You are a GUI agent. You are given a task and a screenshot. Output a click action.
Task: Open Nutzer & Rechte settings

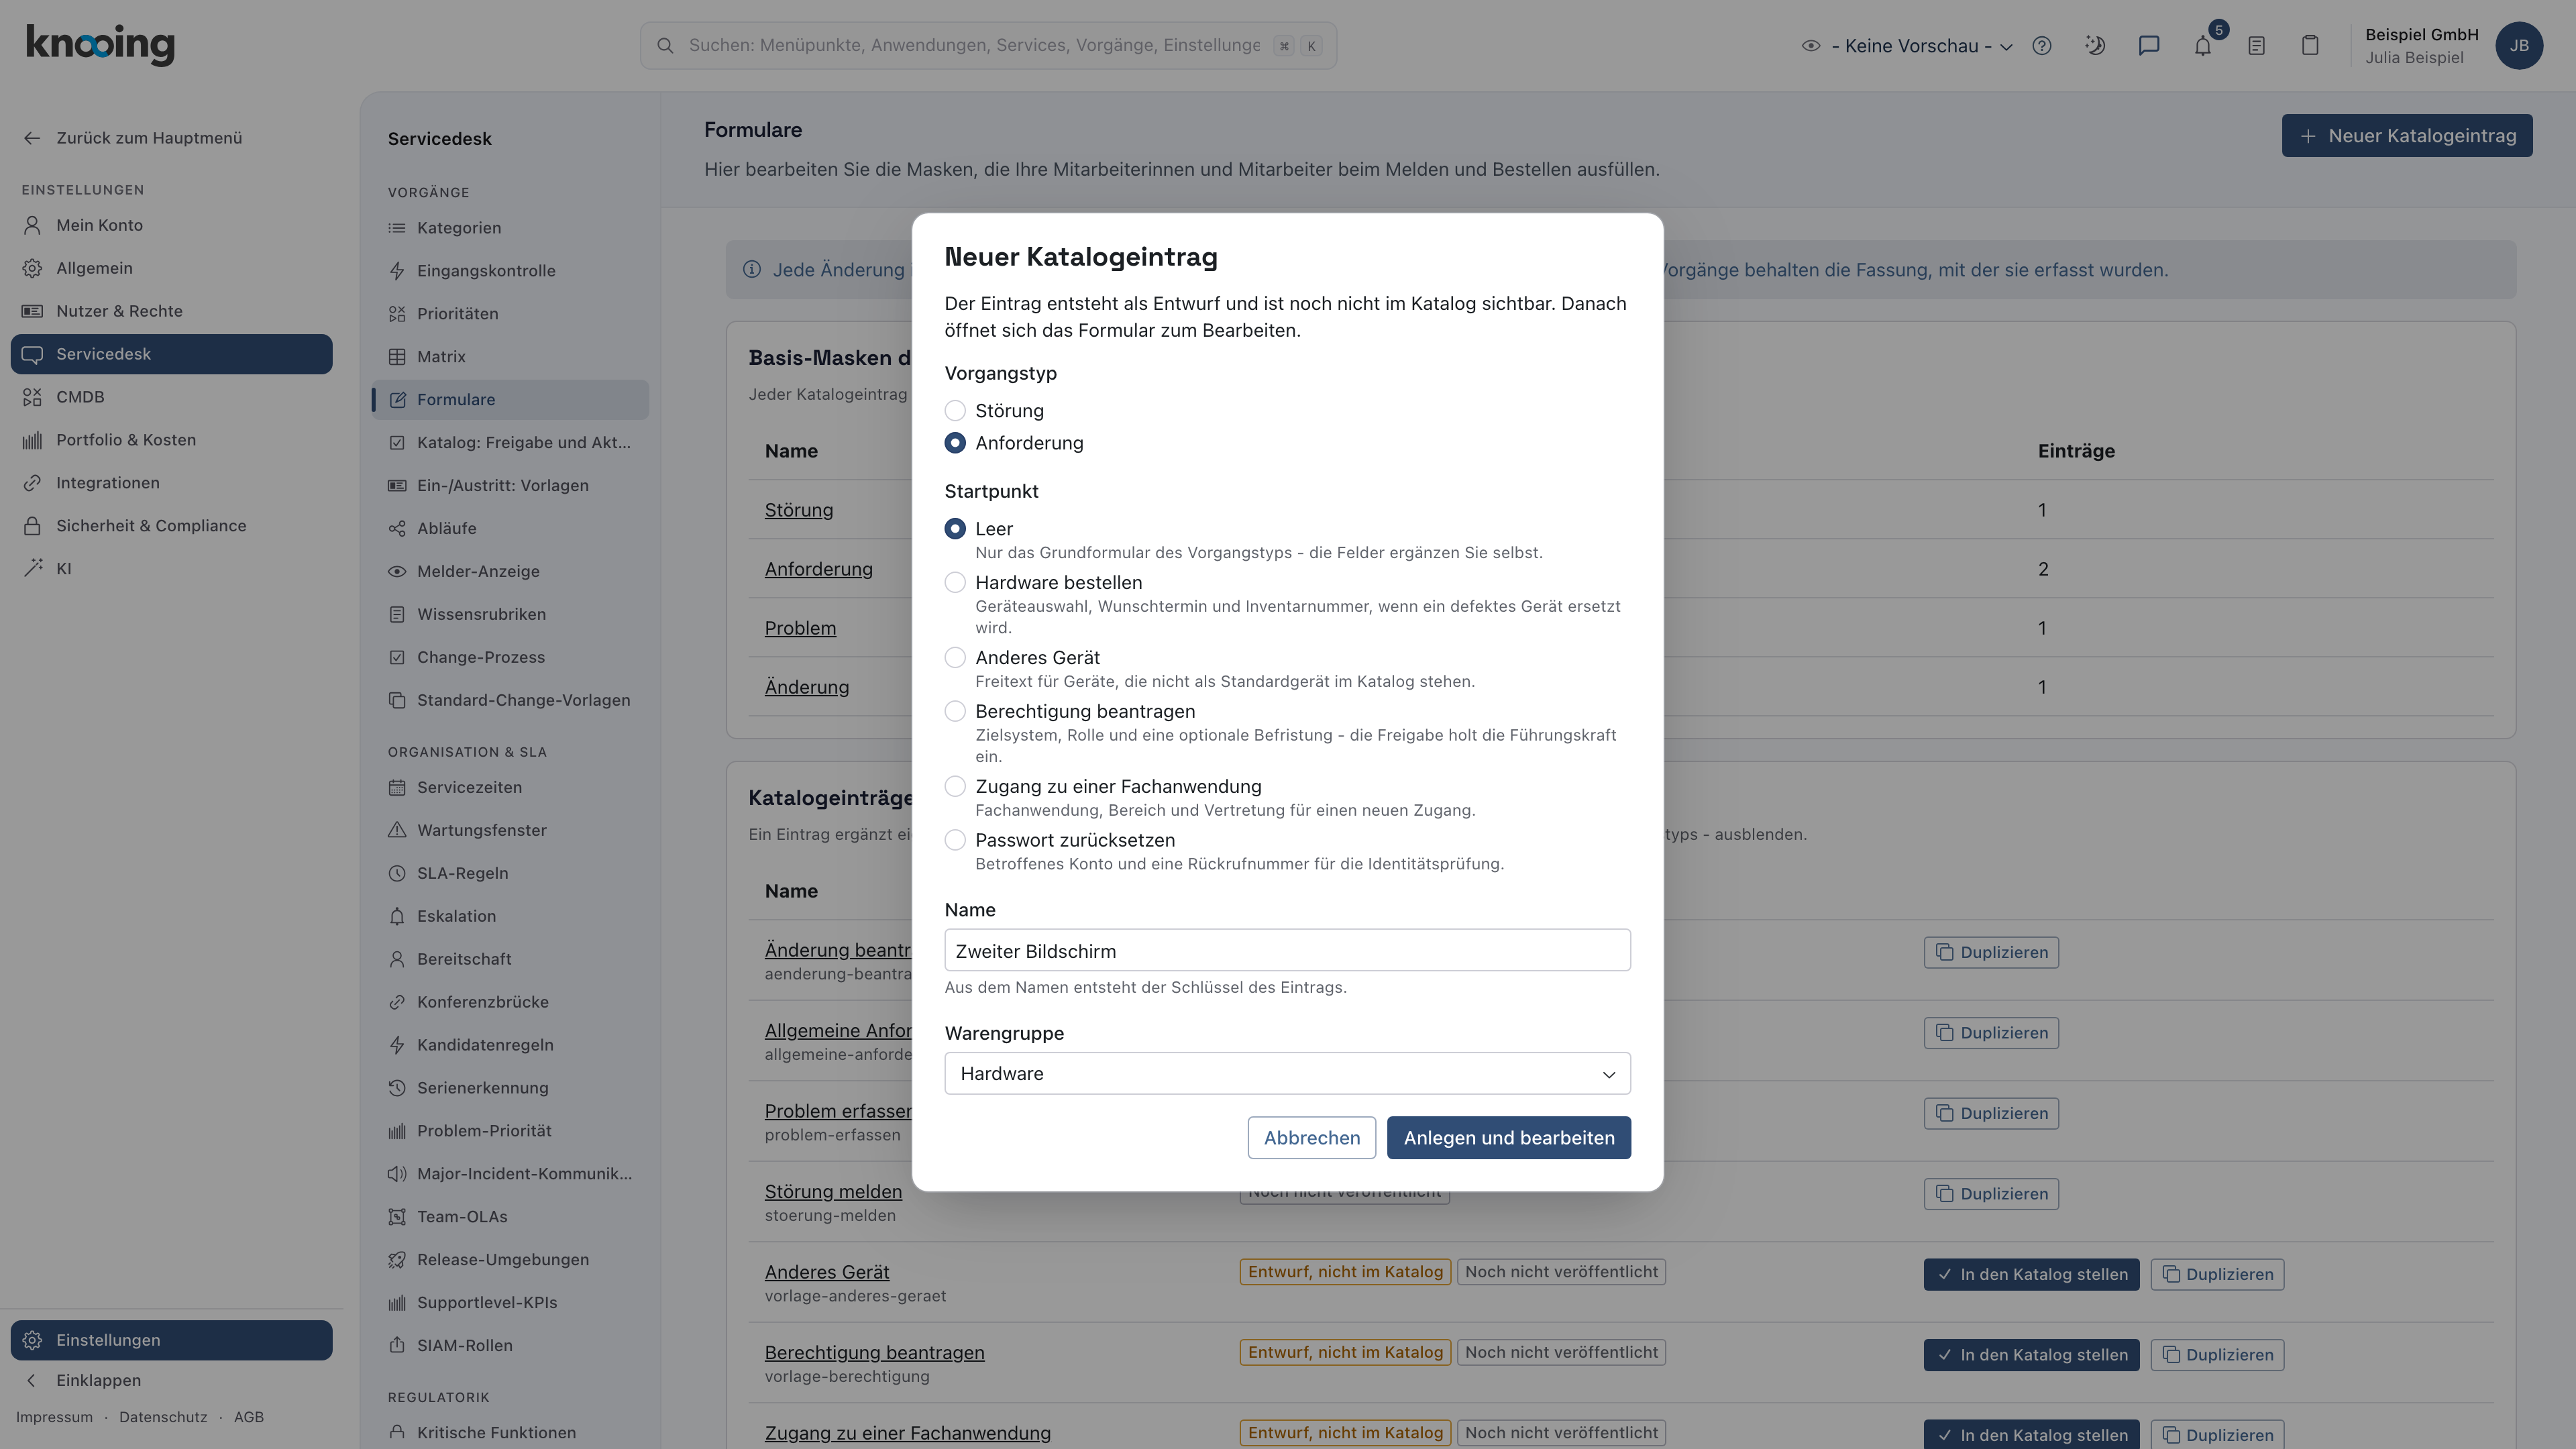click(171, 311)
